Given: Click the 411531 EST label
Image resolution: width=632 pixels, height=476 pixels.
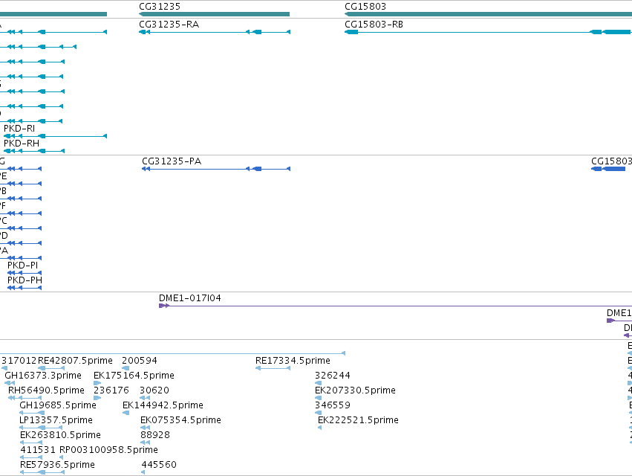Looking at the screenshot, I should coord(38,450).
